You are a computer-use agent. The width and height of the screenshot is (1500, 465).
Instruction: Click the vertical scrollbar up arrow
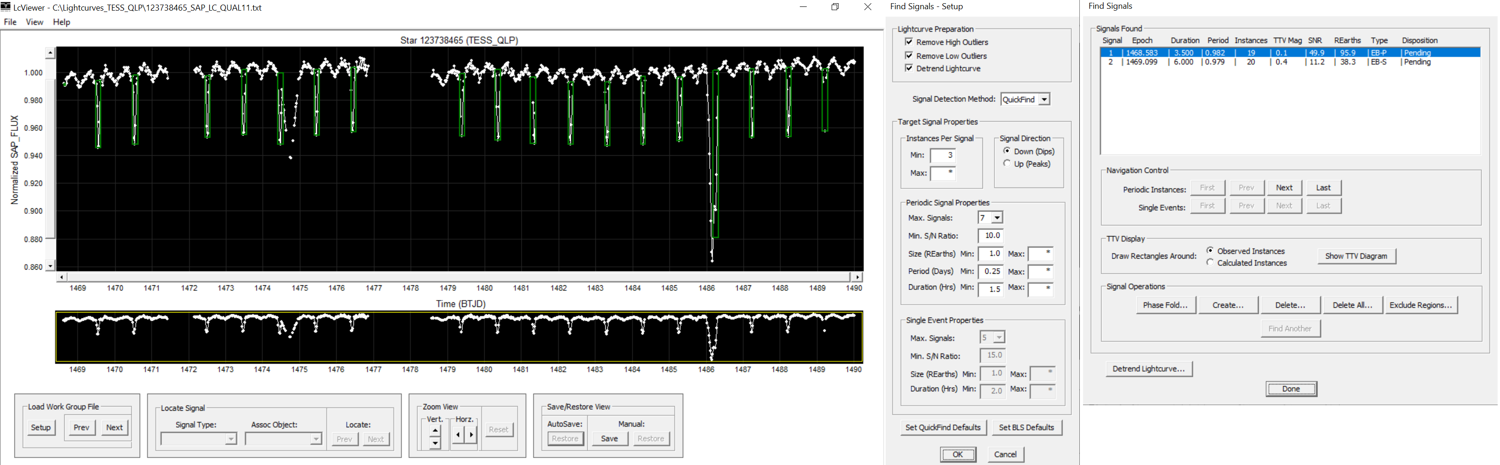pos(51,53)
